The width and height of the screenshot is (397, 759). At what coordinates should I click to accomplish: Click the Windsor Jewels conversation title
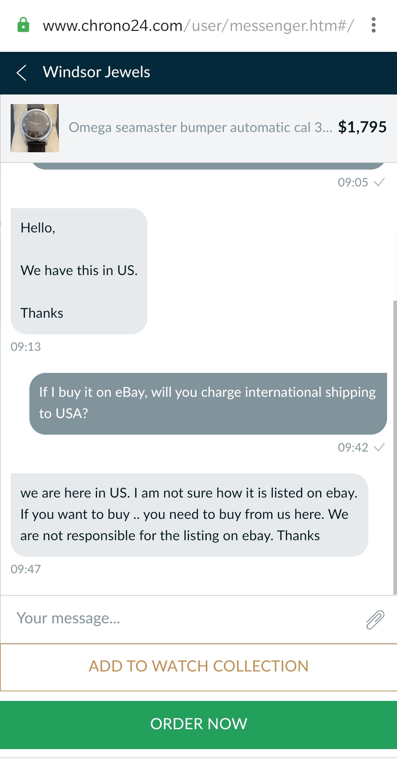[96, 72]
